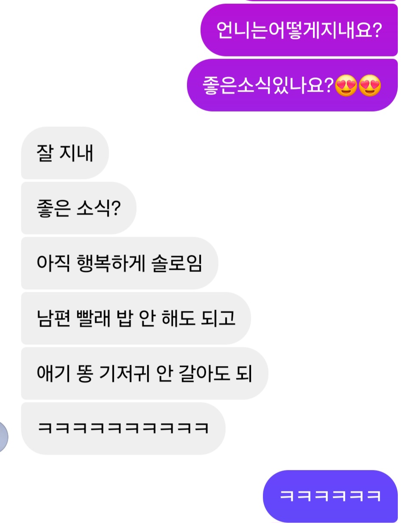Screen dimensions: 408x523
Task: Tap the word '행복하게' in the message
Action: [x=111, y=263]
